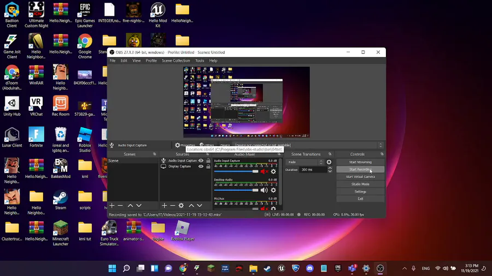Viewport: 492px width, 276px height.
Task: Open OBS Settings from Controls
Action: (360, 191)
